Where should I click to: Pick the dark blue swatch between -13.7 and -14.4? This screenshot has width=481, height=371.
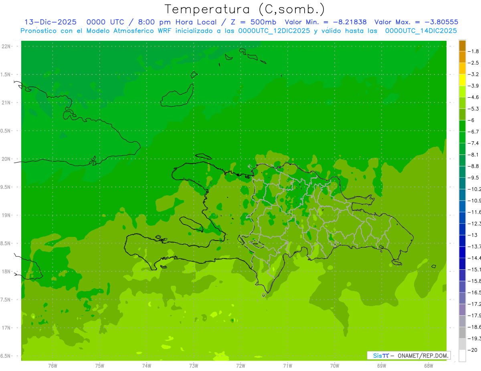(462, 252)
